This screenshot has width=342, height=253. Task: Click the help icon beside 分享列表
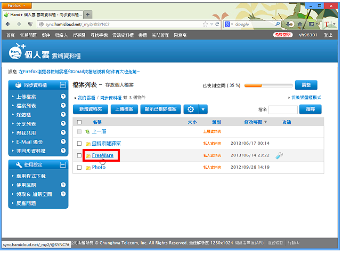(x=63, y=124)
